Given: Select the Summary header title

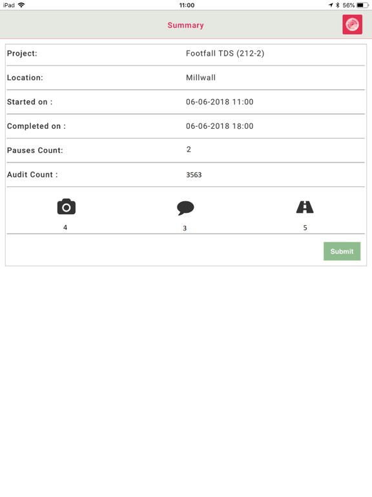Looking at the screenshot, I should [186, 25].
